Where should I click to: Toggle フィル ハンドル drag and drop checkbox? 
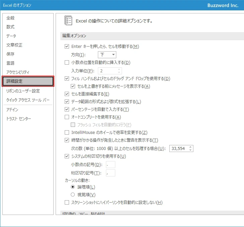pyautogui.click(x=67, y=79)
